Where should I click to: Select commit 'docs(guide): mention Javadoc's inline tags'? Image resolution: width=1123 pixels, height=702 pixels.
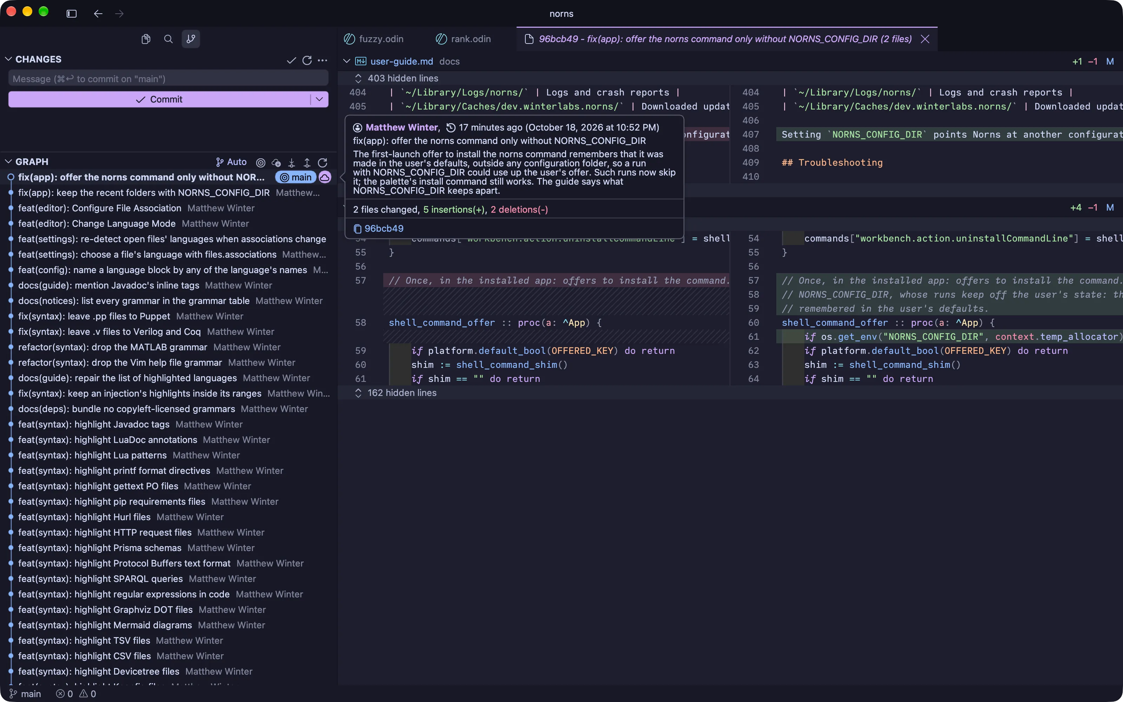pyautogui.click(x=168, y=285)
